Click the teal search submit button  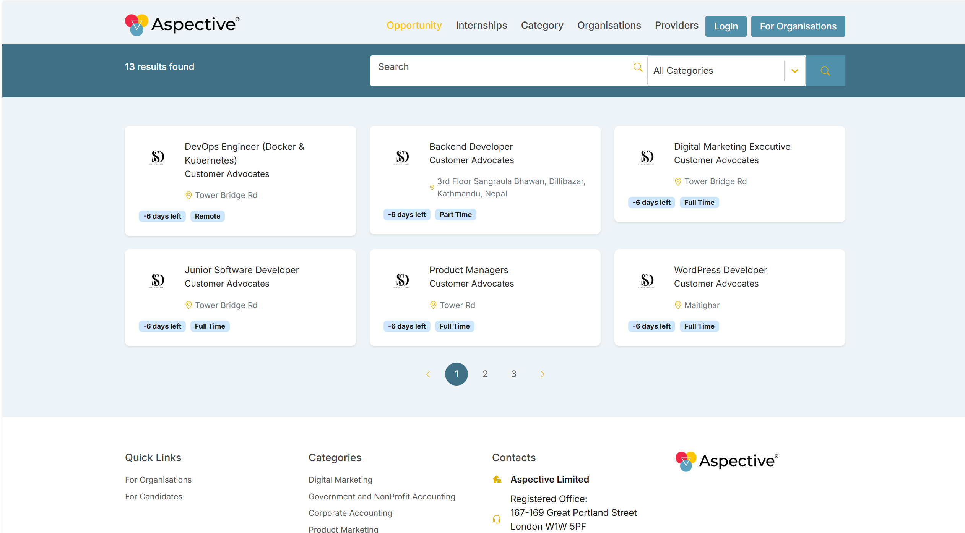825,71
